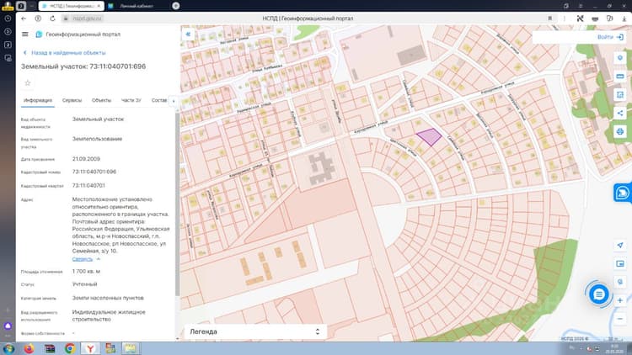Open Chrome from the taskbar
The width and height of the screenshot is (632, 355).
[x=70, y=348]
